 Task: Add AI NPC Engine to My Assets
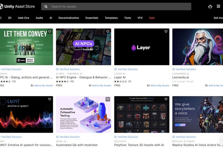point(100,86)
